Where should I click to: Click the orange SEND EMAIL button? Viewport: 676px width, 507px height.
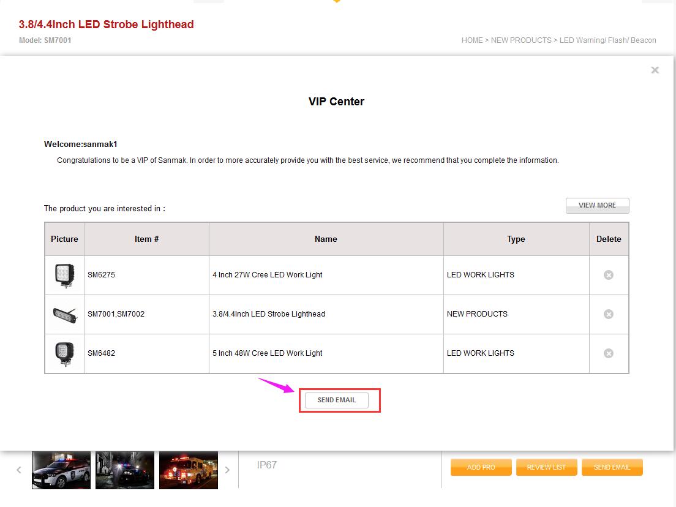coord(612,467)
